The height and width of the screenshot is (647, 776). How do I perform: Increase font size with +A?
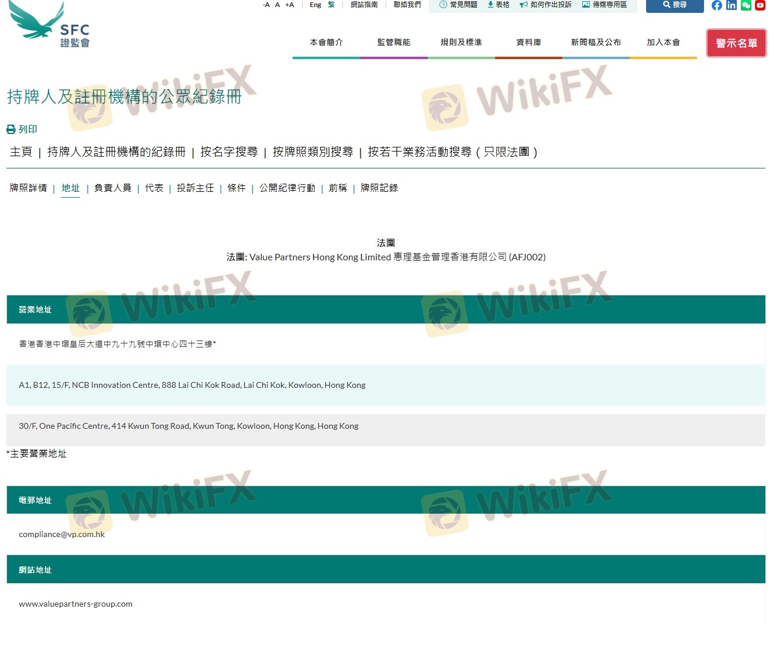(289, 5)
